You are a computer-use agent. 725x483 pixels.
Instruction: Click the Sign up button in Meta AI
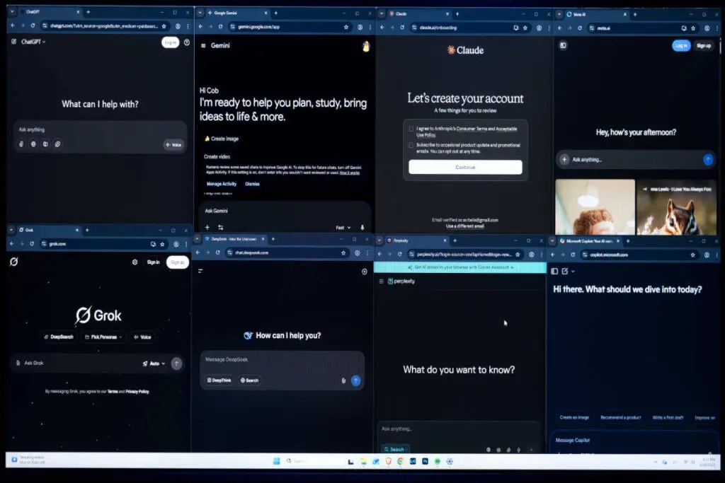click(703, 46)
